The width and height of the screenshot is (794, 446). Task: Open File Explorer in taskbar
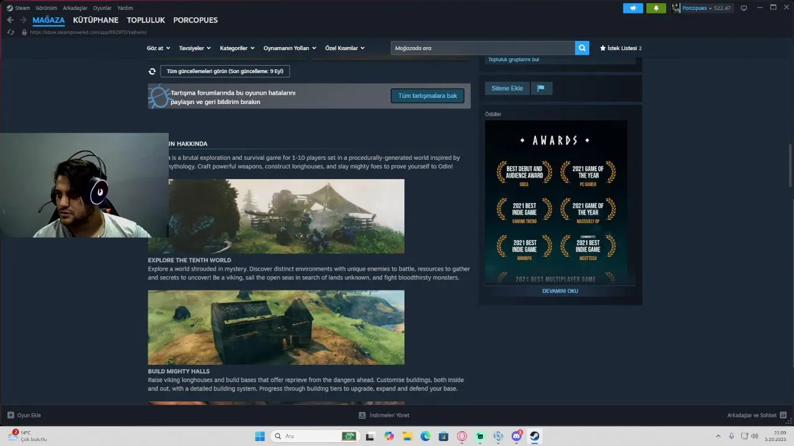pyautogui.click(x=408, y=436)
